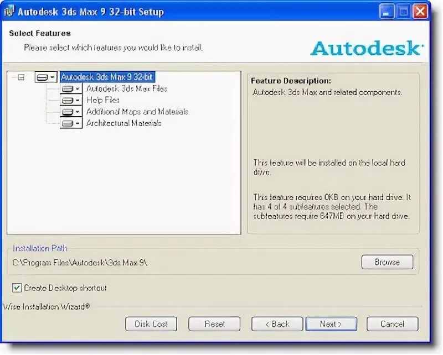
Task: Click the 'Wise Installation Wizard' label
Action: (x=47, y=306)
